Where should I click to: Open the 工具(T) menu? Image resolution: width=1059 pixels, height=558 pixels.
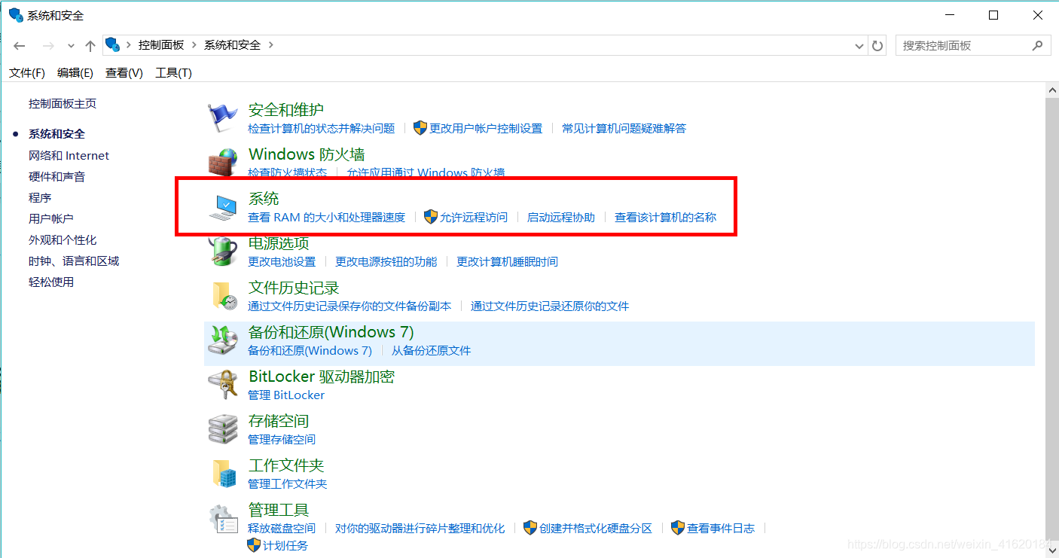(x=173, y=73)
